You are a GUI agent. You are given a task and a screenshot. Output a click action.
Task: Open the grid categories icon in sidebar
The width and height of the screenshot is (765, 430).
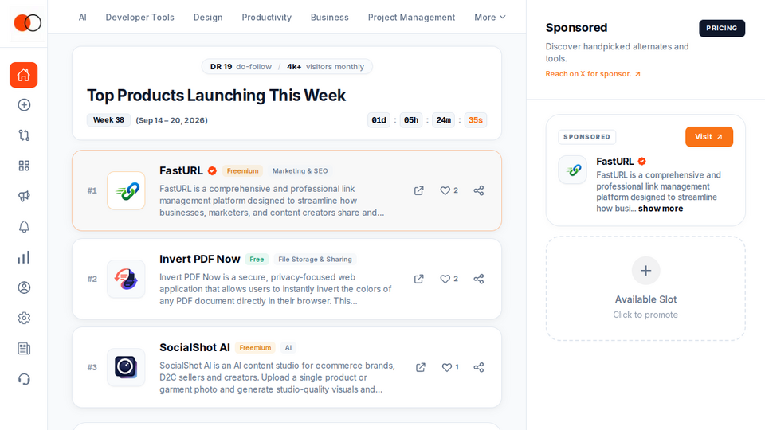point(24,166)
